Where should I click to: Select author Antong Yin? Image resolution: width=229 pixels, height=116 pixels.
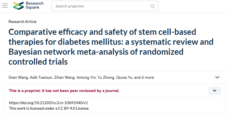pyautogui.click(x=86, y=77)
